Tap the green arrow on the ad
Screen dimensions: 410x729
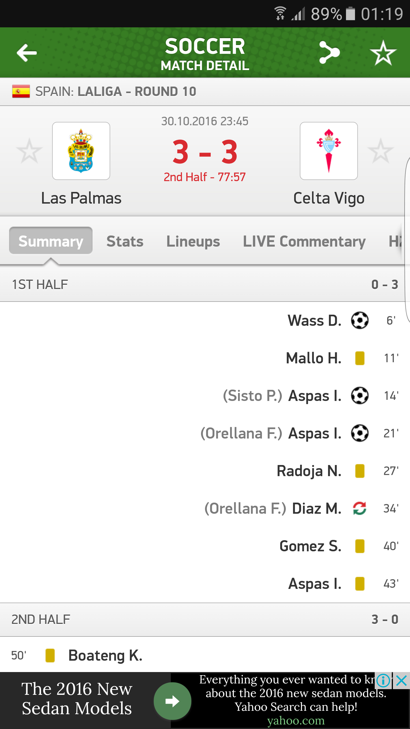click(172, 701)
